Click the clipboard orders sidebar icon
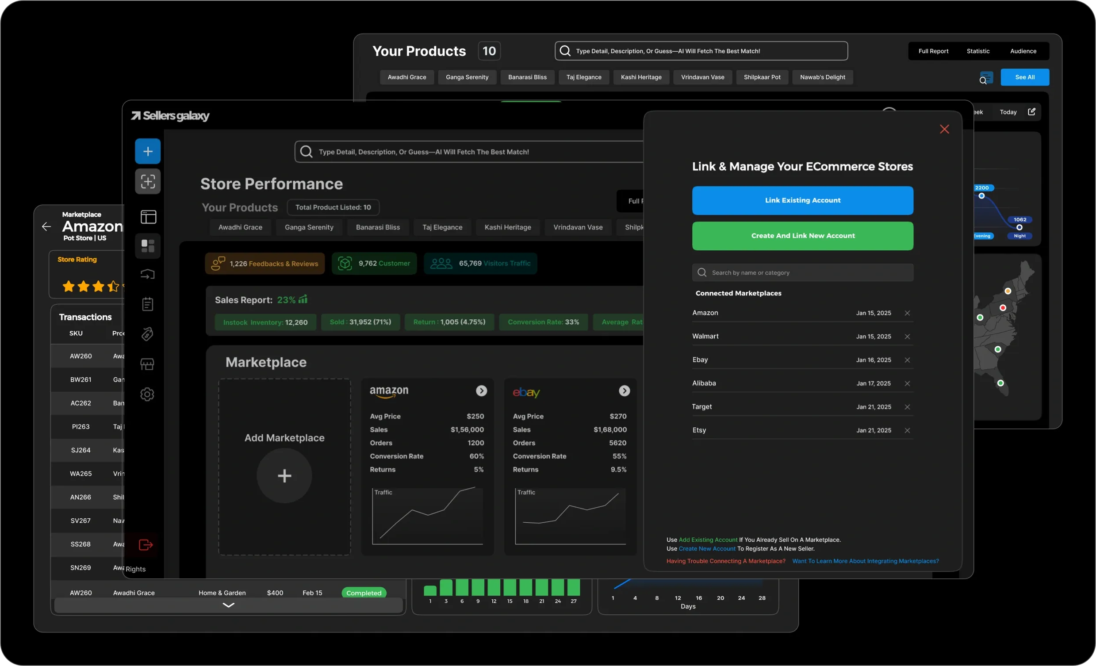Viewport: 1096px width, 666px height. coord(148,304)
